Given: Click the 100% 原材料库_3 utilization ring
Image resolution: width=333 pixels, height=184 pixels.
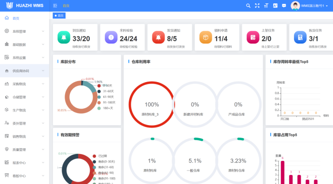Looking at the screenshot, I should click(152, 104).
